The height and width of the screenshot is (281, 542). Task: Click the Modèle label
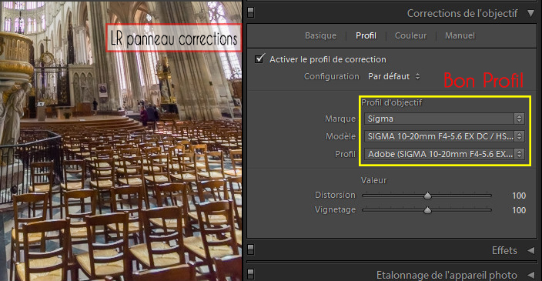point(340,136)
